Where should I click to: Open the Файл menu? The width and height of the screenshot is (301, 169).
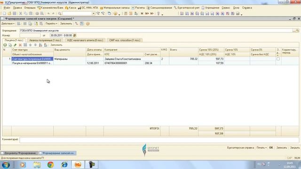tap(7, 8)
